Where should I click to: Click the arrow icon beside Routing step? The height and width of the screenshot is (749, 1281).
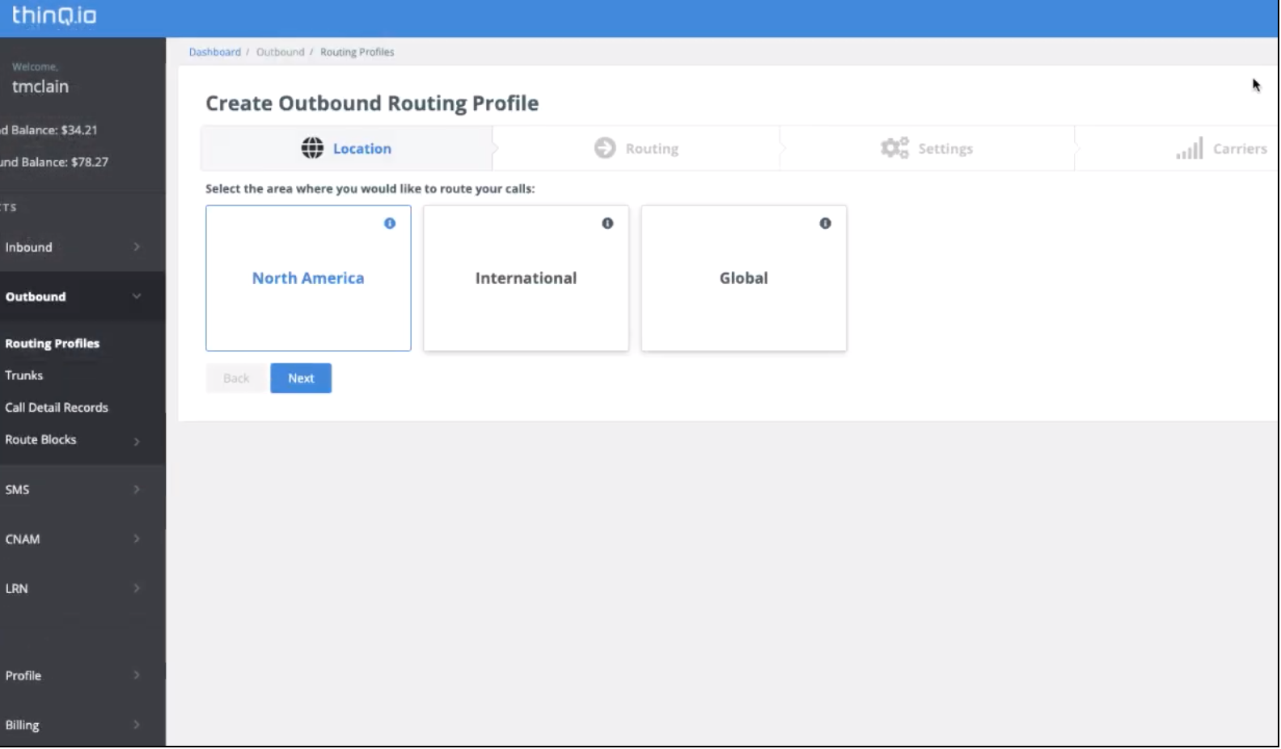coord(604,148)
